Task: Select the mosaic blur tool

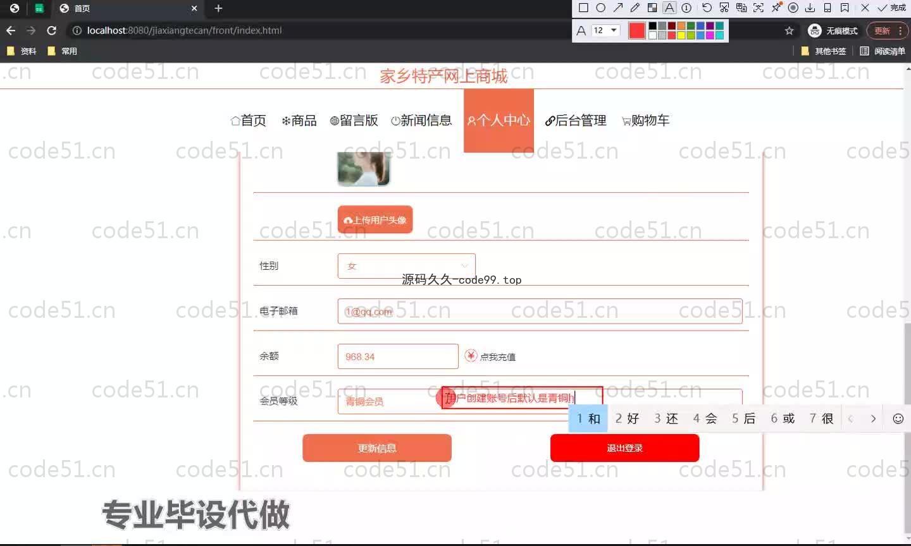Action: [652, 8]
